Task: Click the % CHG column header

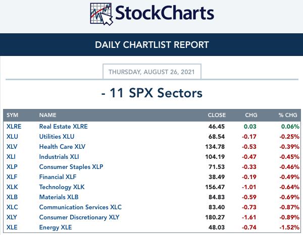Action: click(288, 115)
